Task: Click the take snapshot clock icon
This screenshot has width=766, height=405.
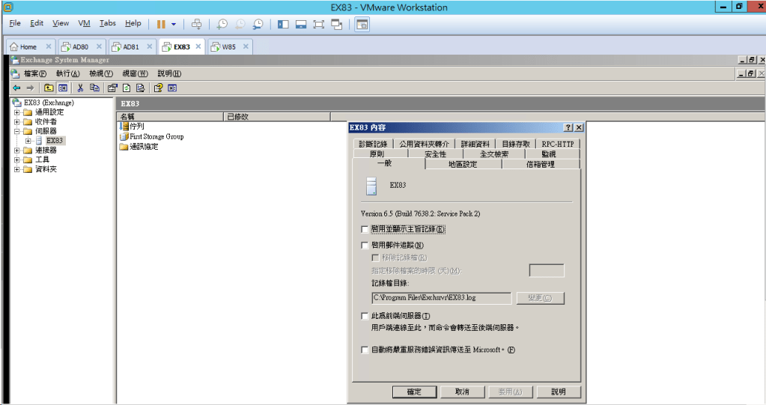Action: pyautogui.click(x=222, y=24)
